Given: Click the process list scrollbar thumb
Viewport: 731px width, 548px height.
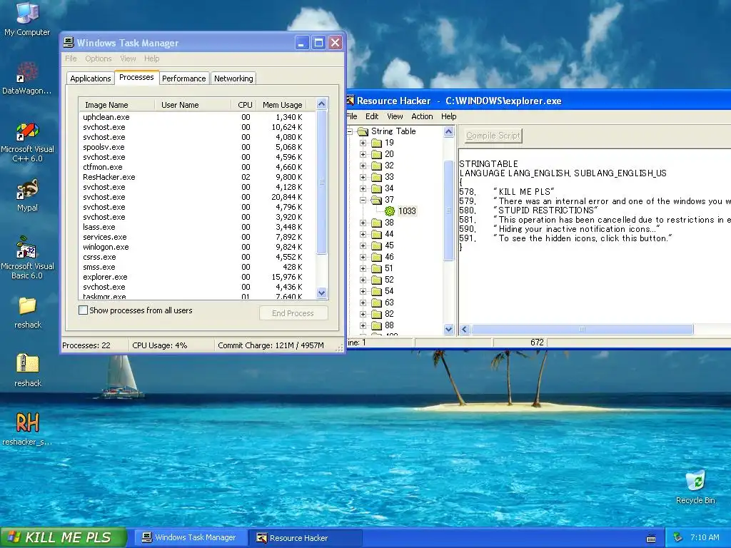Looking at the screenshot, I should pos(322,182).
